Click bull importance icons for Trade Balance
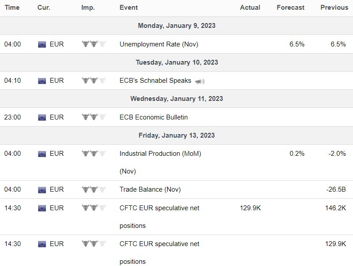This screenshot has width=353, height=266. point(94,189)
